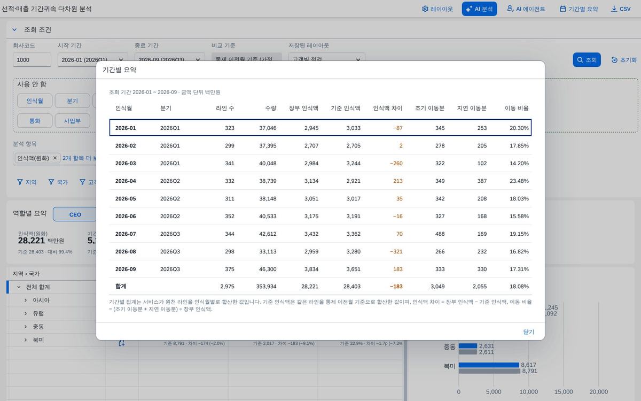Viewport: 641px width, 401px height.
Task: Open the 시작 기간 dropdown
Action: pyautogui.click(x=93, y=60)
